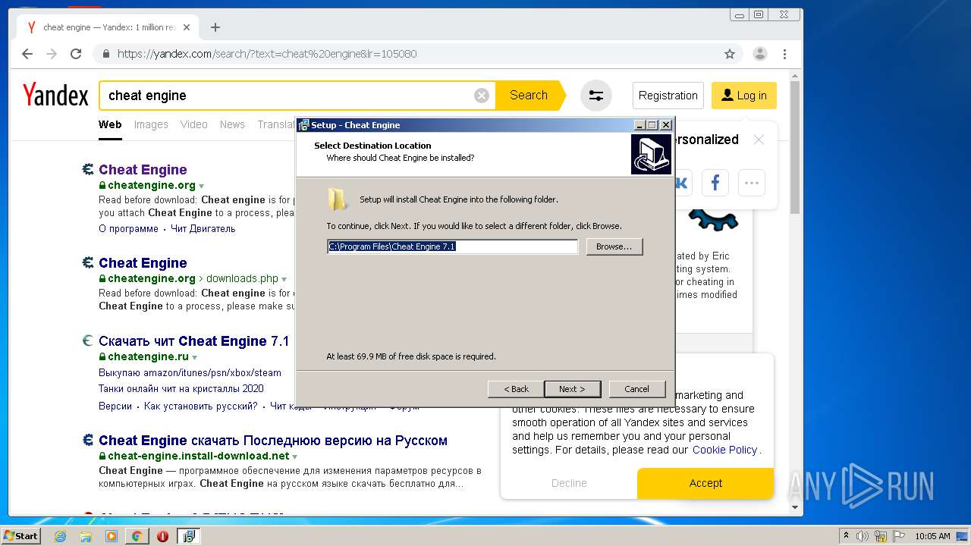Image resolution: width=971 pixels, height=546 pixels.
Task: Click the О программе sublink
Action: tap(128, 229)
